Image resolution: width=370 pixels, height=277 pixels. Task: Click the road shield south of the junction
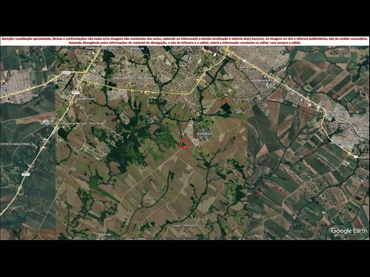pos(75,92)
